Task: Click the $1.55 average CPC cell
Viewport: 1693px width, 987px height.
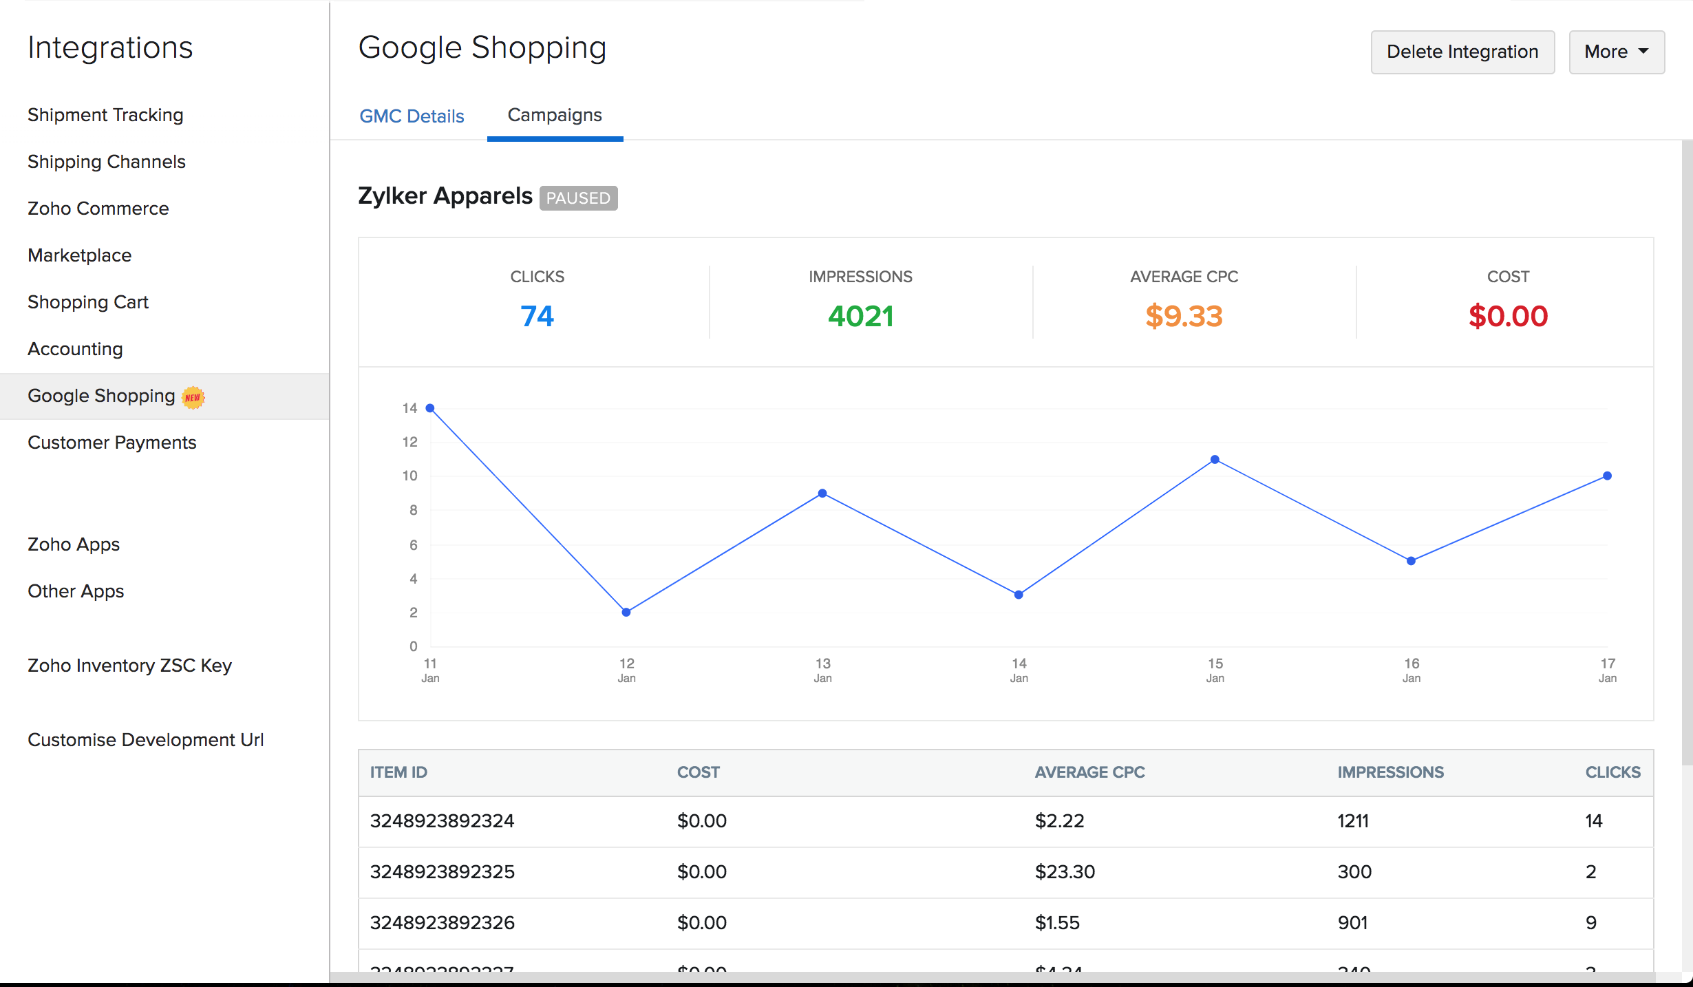Action: click(x=1057, y=923)
